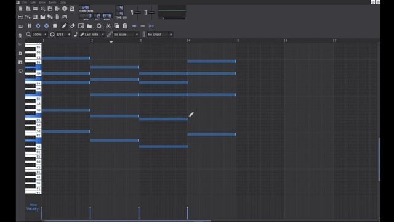394x222 pixels.
Task: Click the CPU usage oscilloscope display
Action: click(172, 12)
